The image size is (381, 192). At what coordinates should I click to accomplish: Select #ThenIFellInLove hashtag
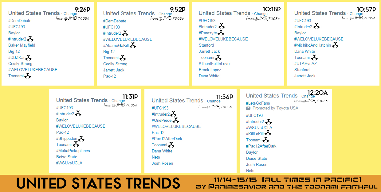coord(214,63)
